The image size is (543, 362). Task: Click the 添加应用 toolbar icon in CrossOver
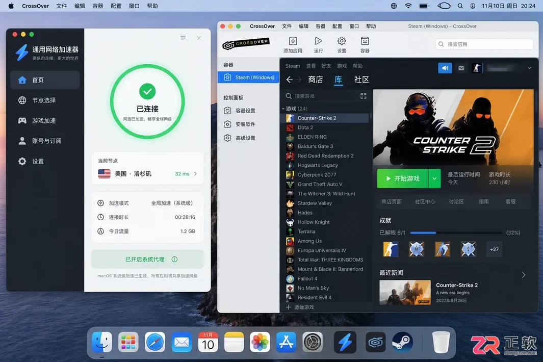click(x=293, y=41)
